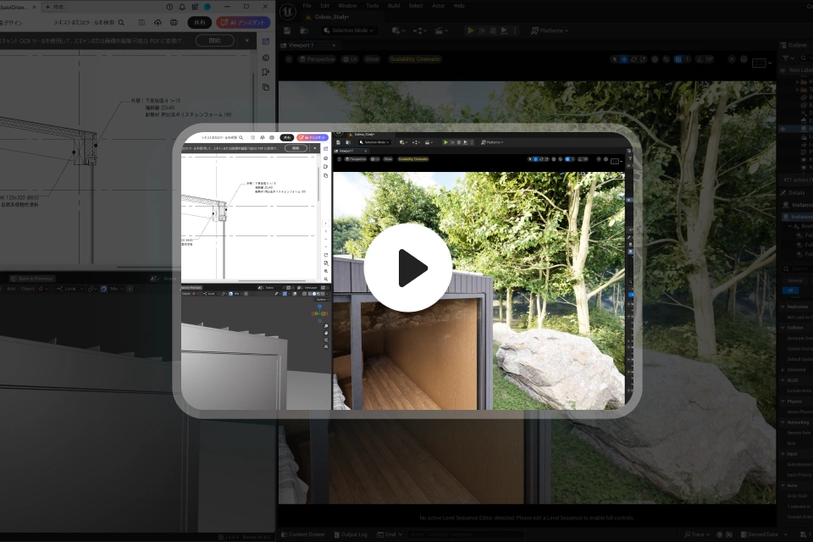
Task: Open the 作成 new tab button in Acrobat
Action: (x=54, y=7)
